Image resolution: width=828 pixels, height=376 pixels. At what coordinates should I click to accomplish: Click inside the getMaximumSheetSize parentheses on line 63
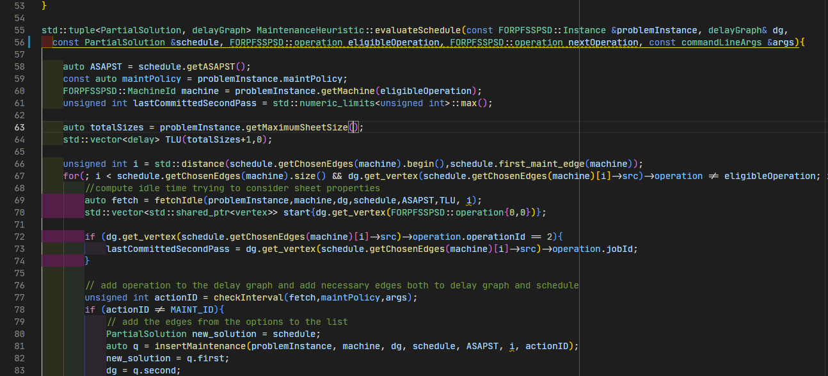(353, 127)
